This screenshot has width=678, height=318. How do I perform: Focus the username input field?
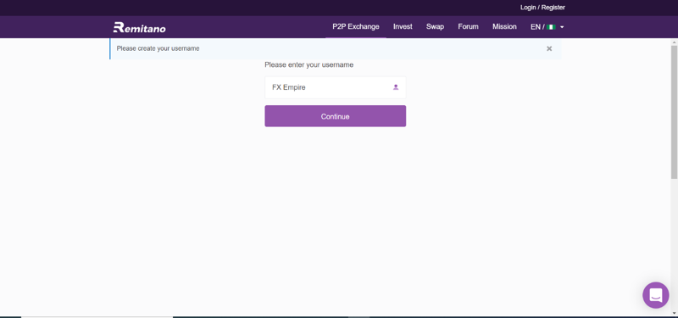click(x=335, y=87)
